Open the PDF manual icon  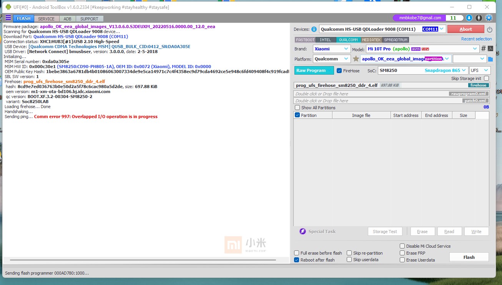tap(490, 48)
